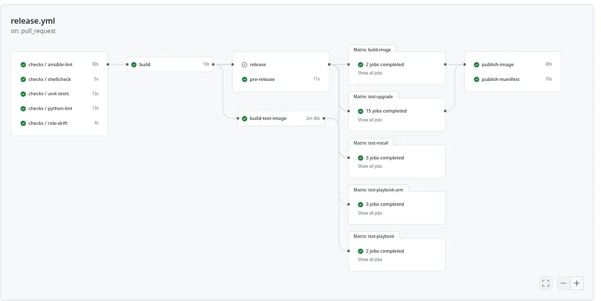Click the check icon in the test-playbook-arm matrix
The width and height of the screenshot is (601, 301).
(361, 204)
